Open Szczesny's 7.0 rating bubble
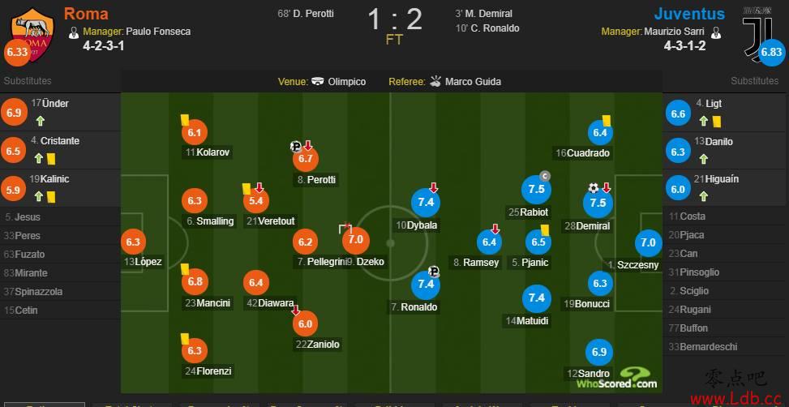This screenshot has height=407, width=789. coord(648,242)
